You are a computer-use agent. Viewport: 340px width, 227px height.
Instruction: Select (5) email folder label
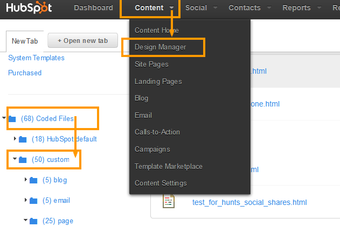click(x=56, y=201)
